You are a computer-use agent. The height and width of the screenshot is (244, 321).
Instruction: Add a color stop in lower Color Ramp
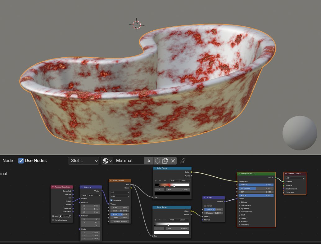(x=156, y=220)
